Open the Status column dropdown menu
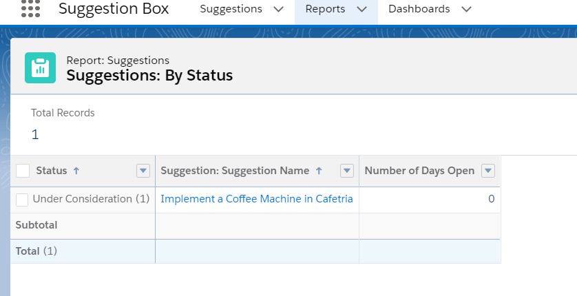577x296 pixels. [143, 171]
